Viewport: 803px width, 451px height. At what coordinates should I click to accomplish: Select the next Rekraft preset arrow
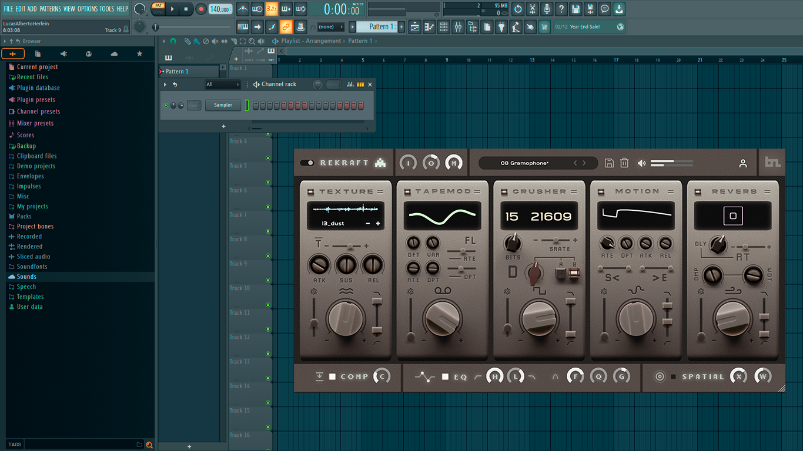pos(584,163)
